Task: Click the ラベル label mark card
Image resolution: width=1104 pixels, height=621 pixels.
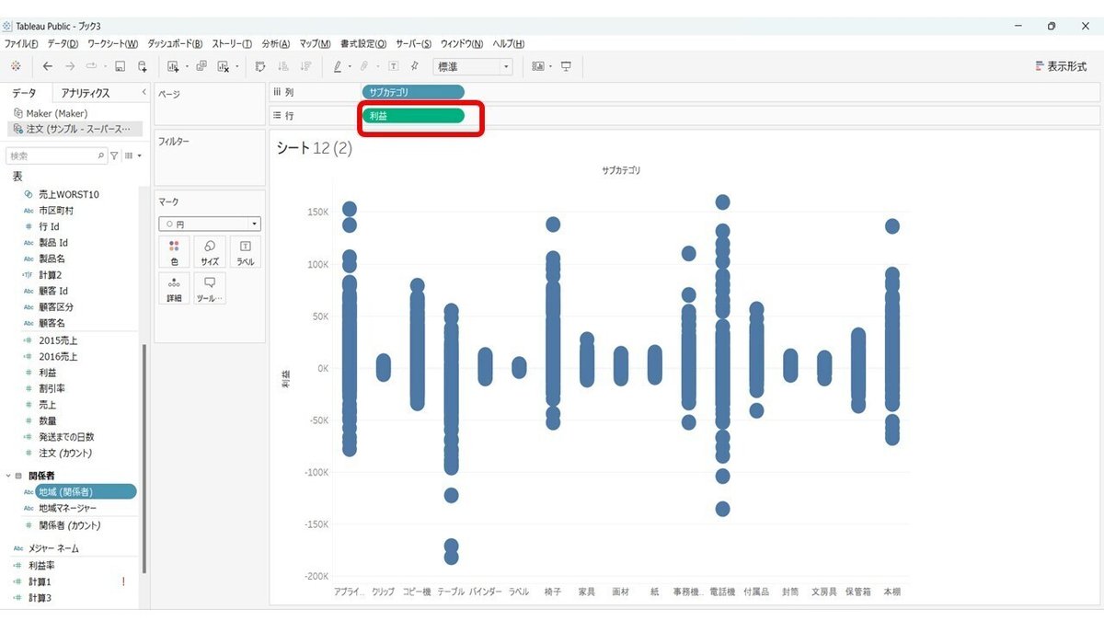Action: [x=246, y=252]
